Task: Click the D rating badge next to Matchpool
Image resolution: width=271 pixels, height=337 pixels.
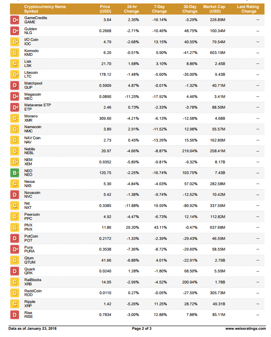Action: point(15,86)
